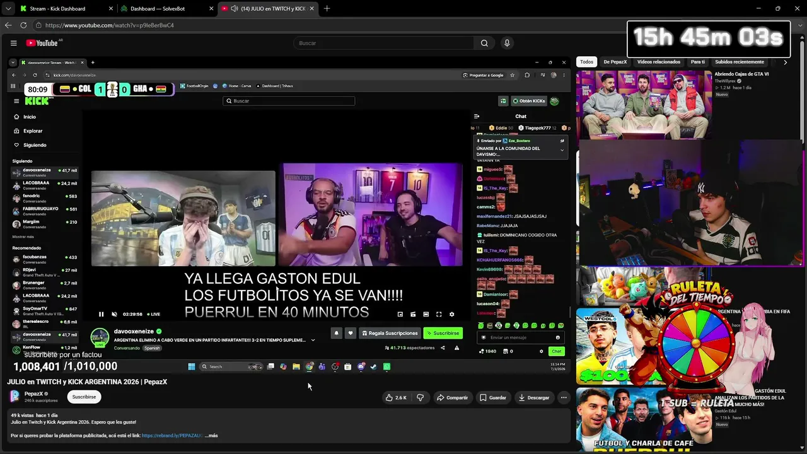The image size is (807, 454).
Task: Start voice search with the microphone icon
Action: point(507,43)
